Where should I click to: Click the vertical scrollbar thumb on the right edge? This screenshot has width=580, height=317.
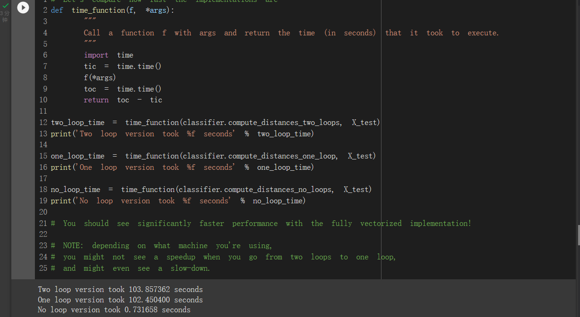point(578,235)
